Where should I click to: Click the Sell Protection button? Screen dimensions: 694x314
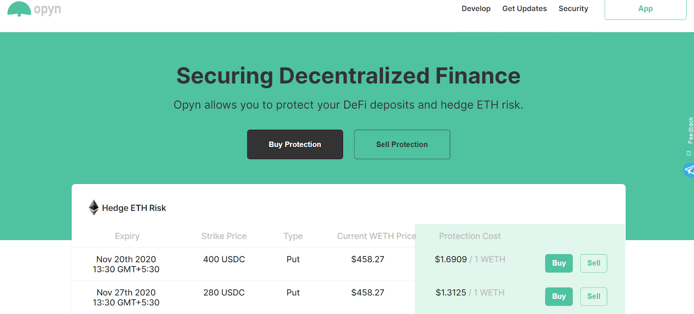tap(402, 144)
